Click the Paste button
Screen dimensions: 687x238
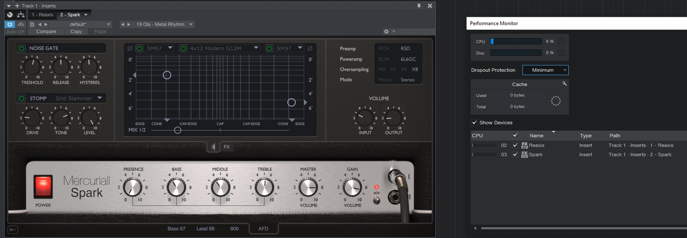[100, 32]
